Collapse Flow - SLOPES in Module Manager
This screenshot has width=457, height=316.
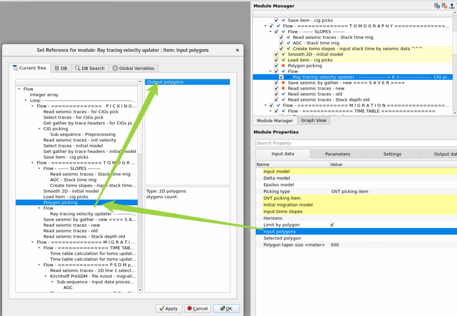[x=270, y=32]
